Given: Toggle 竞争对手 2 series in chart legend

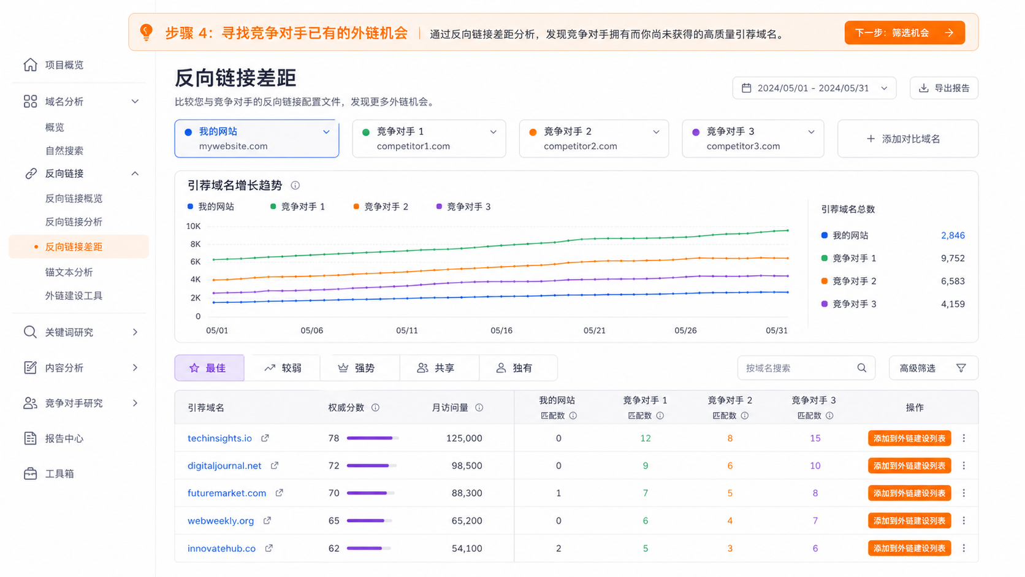Looking at the screenshot, I should pyautogui.click(x=381, y=207).
